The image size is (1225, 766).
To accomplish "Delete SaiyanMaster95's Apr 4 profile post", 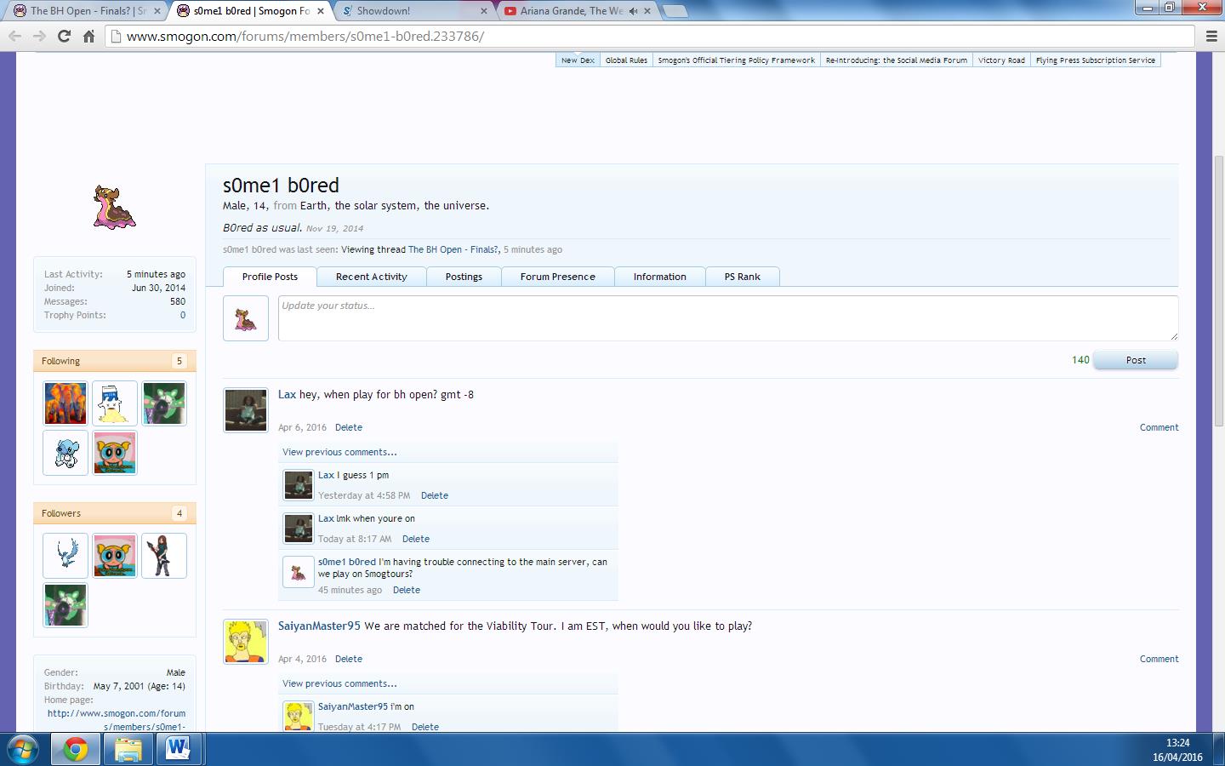I will [348, 659].
